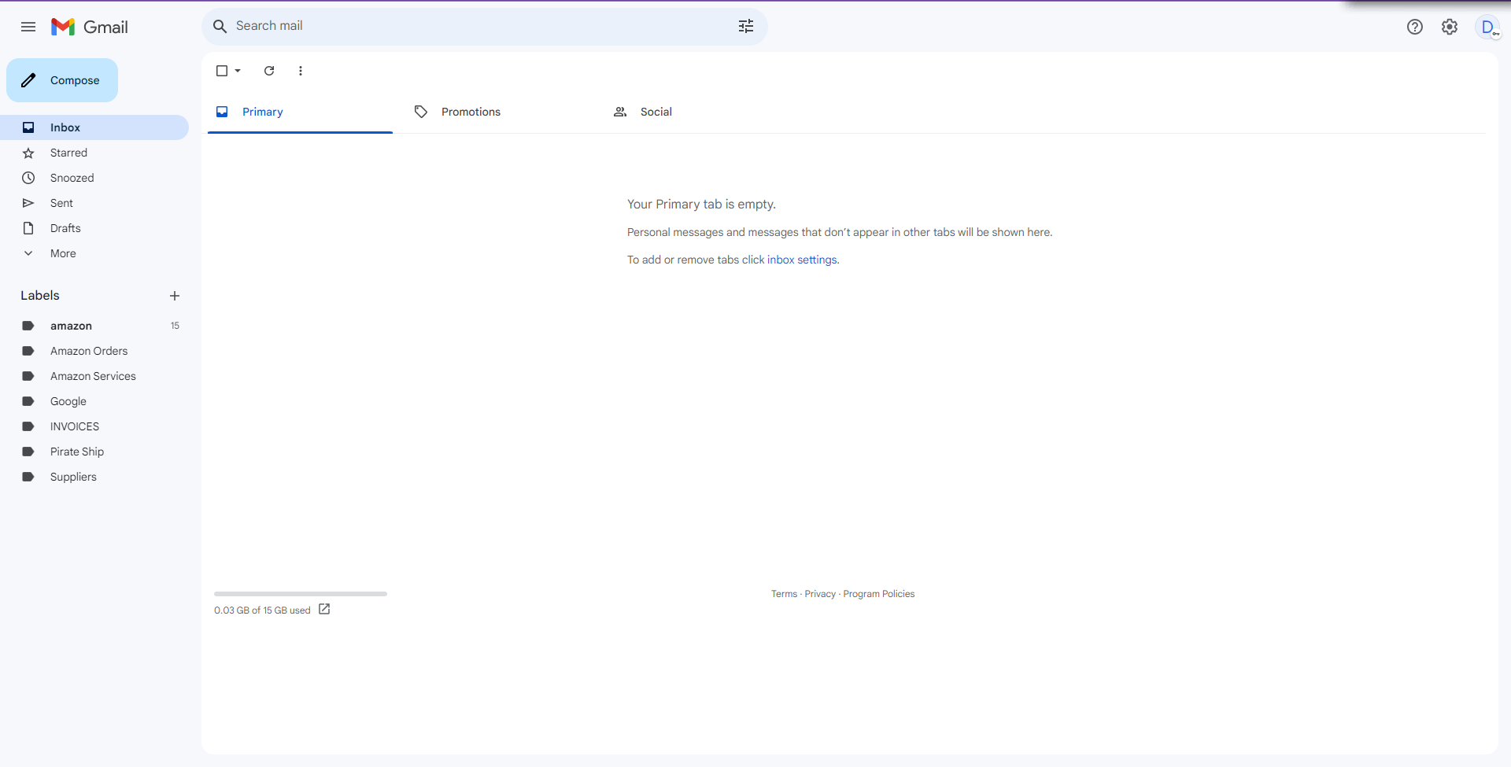Click the search magnifier icon
The height and width of the screenshot is (767, 1511).
pos(220,26)
